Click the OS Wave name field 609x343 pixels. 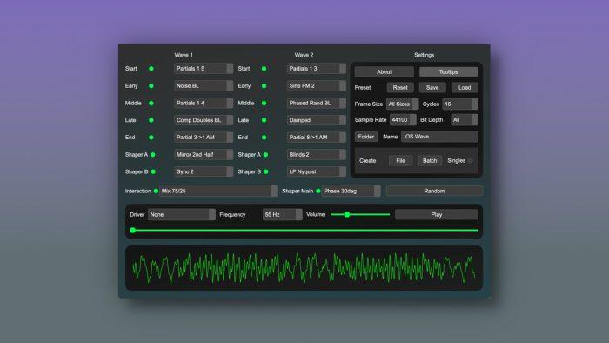coord(439,137)
